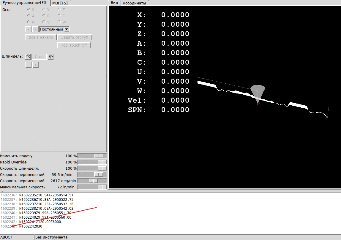
Task: Start spindle counterclockwise icon
Action: click(28, 57)
